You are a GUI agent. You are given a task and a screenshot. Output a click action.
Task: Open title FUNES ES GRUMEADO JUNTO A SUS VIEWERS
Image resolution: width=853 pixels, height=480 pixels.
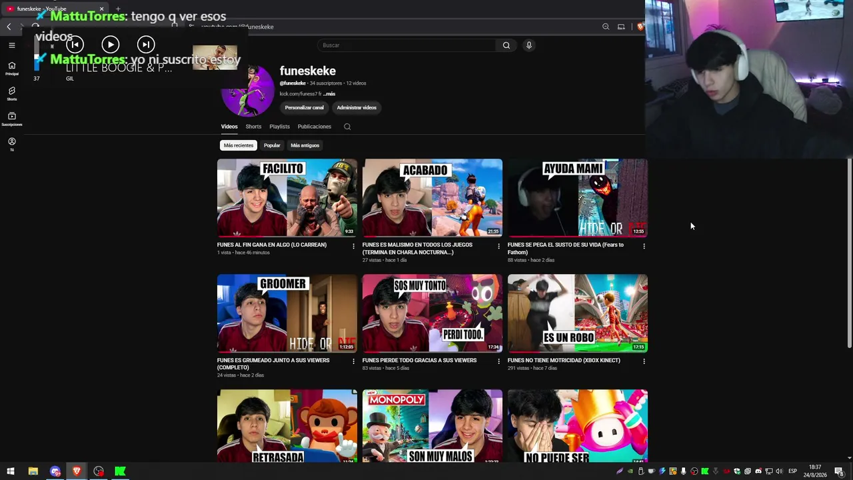coord(273,364)
